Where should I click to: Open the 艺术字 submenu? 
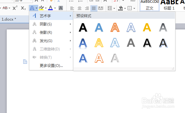pyautogui.click(x=51, y=16)
